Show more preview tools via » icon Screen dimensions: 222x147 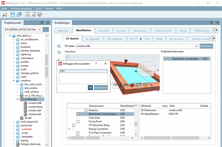click(151, 85)
